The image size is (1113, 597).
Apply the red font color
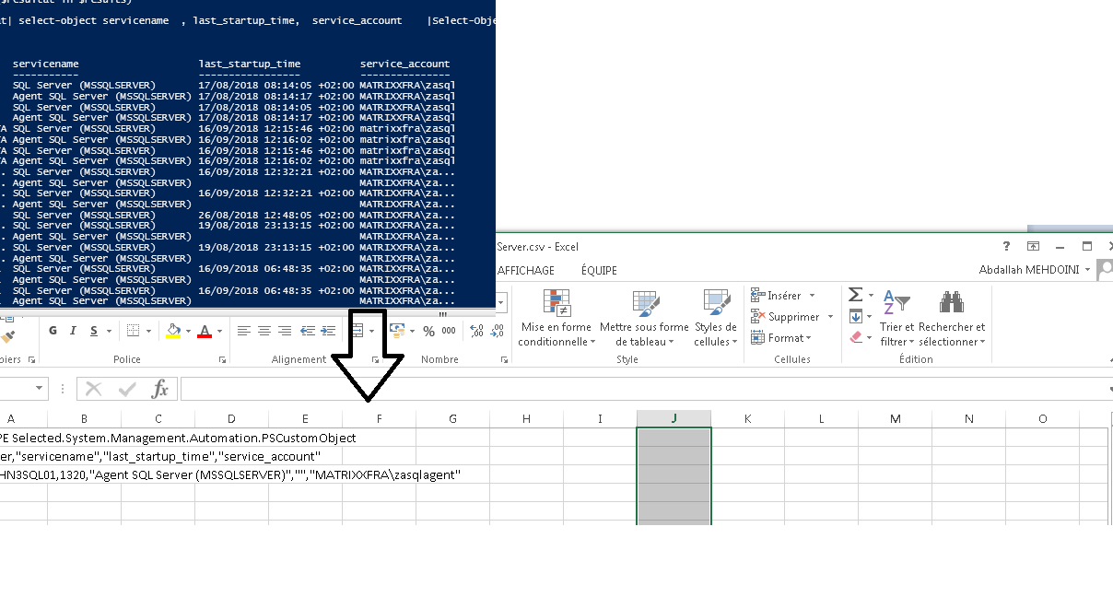(205, 332)
